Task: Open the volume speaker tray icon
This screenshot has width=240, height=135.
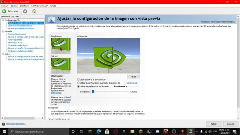Action: 210,132
